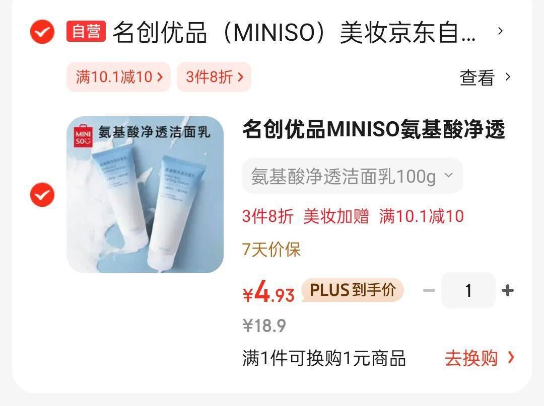Expand the 满10.1减10 coupon tag
This screenshot has height=406, width=544.
tap(119, 77)
